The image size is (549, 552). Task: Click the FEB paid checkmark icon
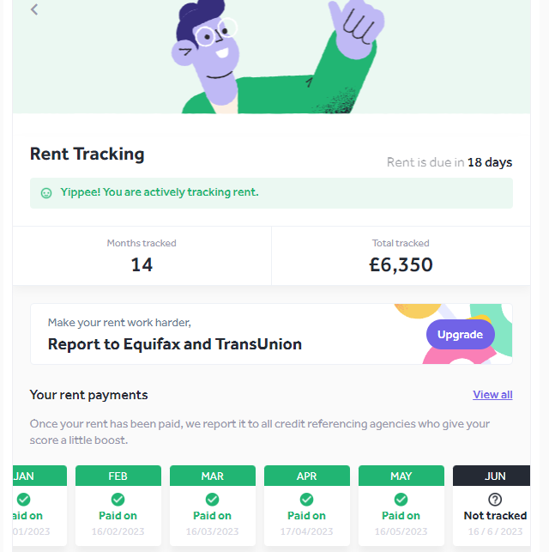[x=118, y=499]
